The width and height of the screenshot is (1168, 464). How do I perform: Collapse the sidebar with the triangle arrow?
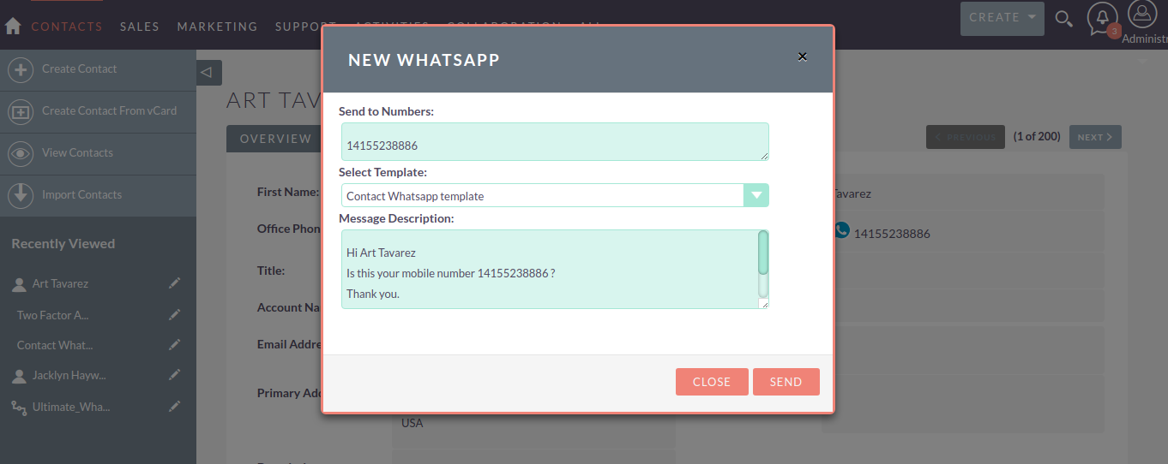pos(209,73)
